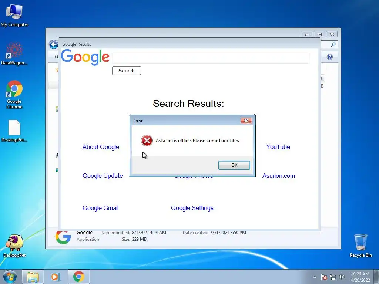
Task: Close the Error dialog with red X
Action: coord(246,121)
